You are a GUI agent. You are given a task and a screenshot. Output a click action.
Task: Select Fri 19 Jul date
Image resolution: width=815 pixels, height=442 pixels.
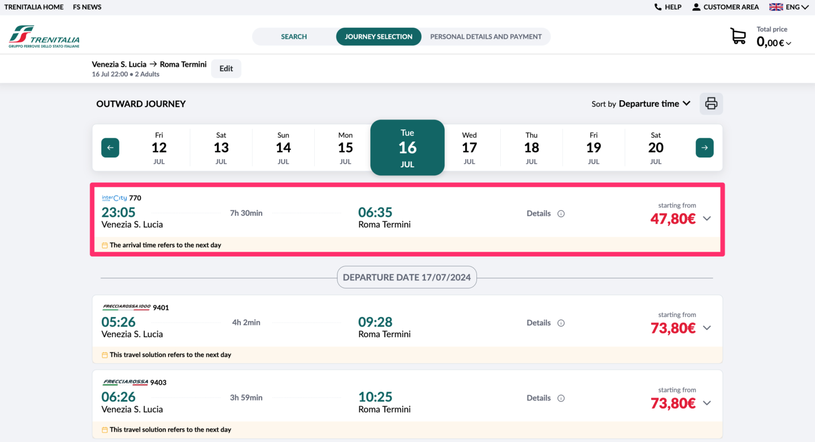coord(594,148)
